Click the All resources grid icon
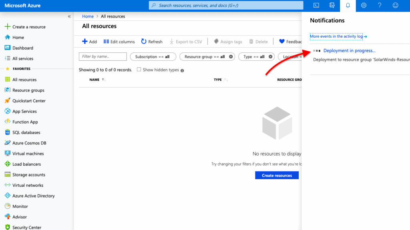This screenshot has height=230, width=410. [8, 79]
